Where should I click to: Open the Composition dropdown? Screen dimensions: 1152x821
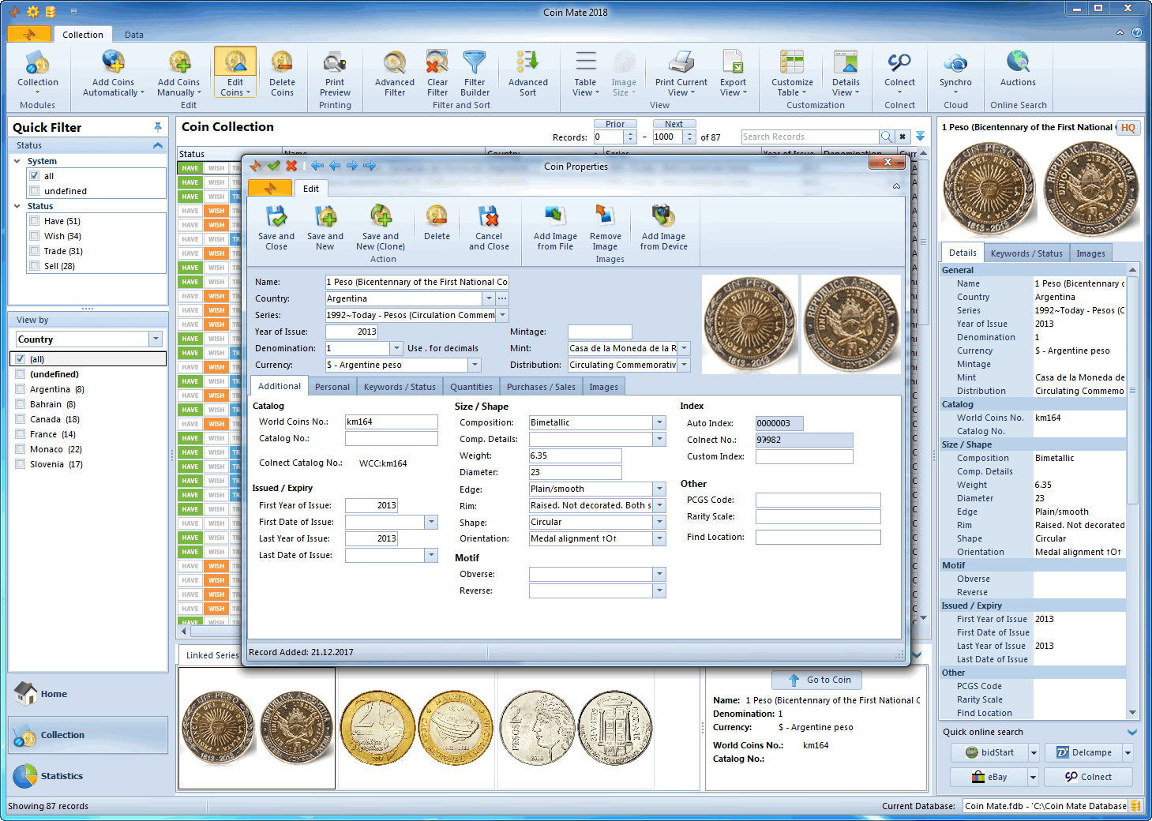tap(659, 422)
